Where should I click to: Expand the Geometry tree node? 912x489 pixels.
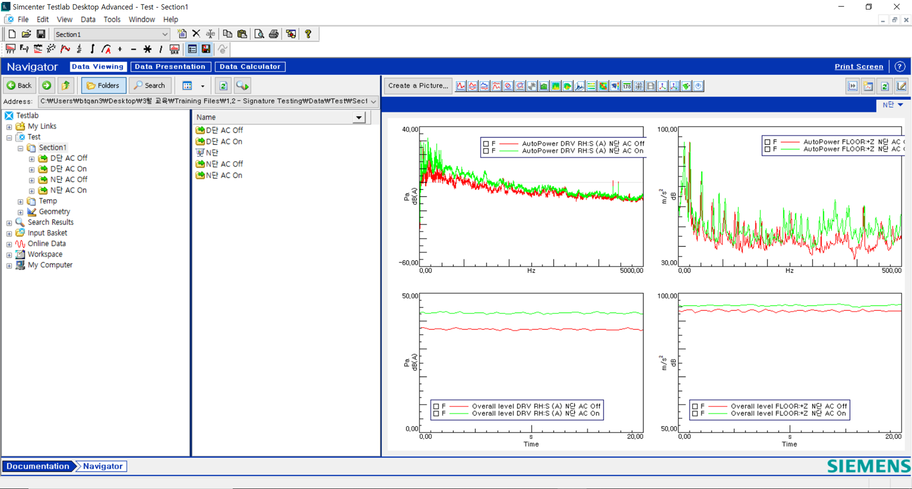21,212
